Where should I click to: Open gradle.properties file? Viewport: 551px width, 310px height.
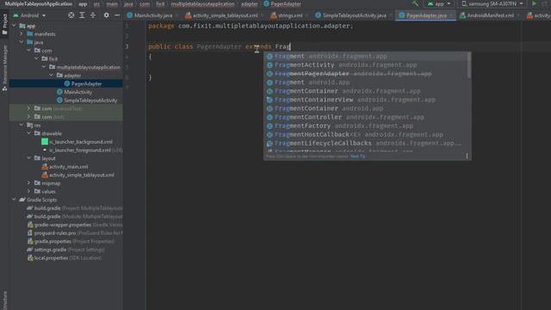71,241
